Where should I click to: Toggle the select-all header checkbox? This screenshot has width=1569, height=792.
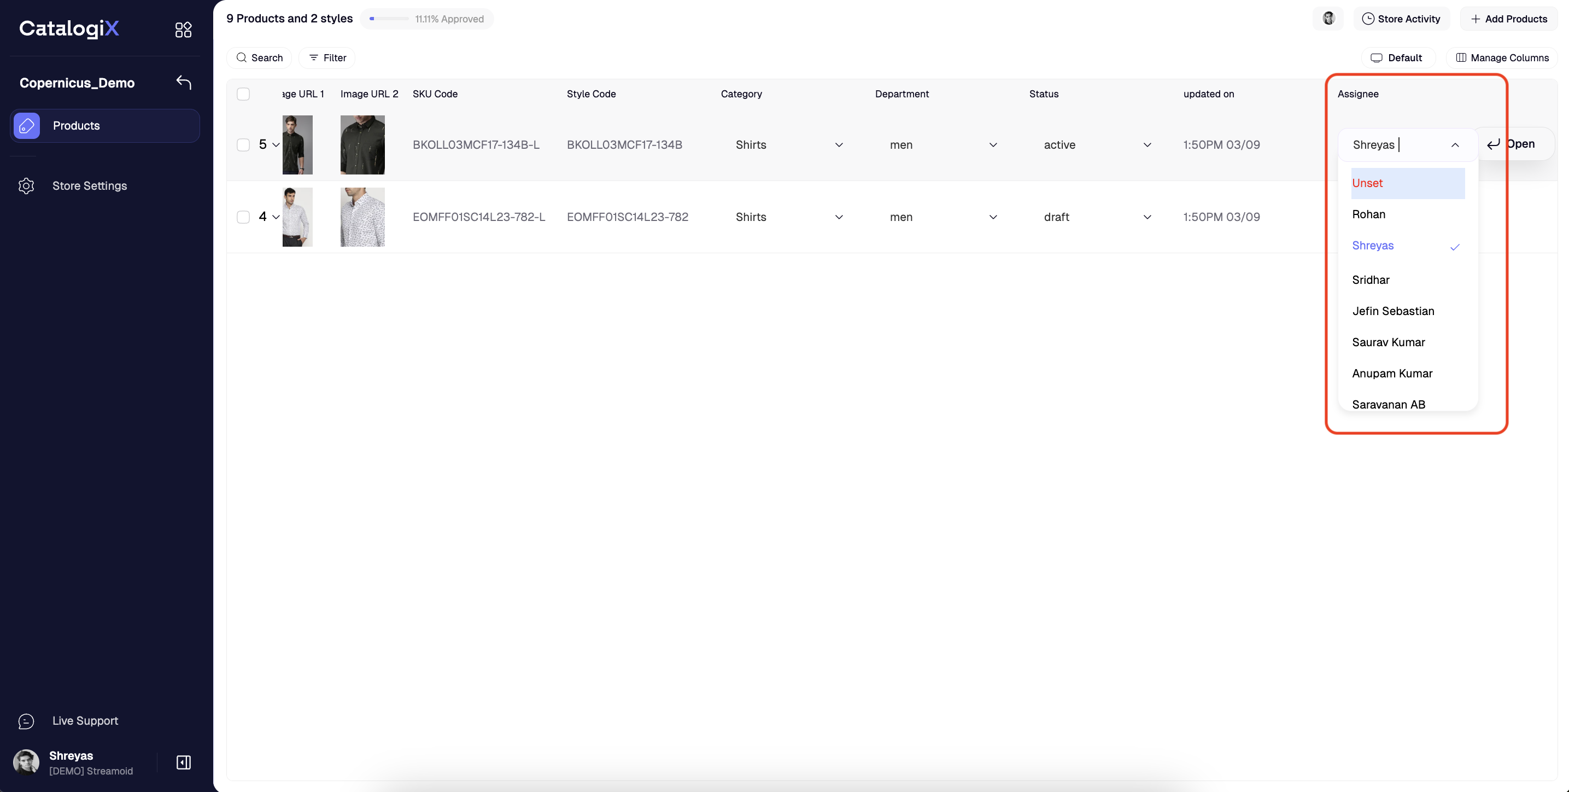(243, 94)
